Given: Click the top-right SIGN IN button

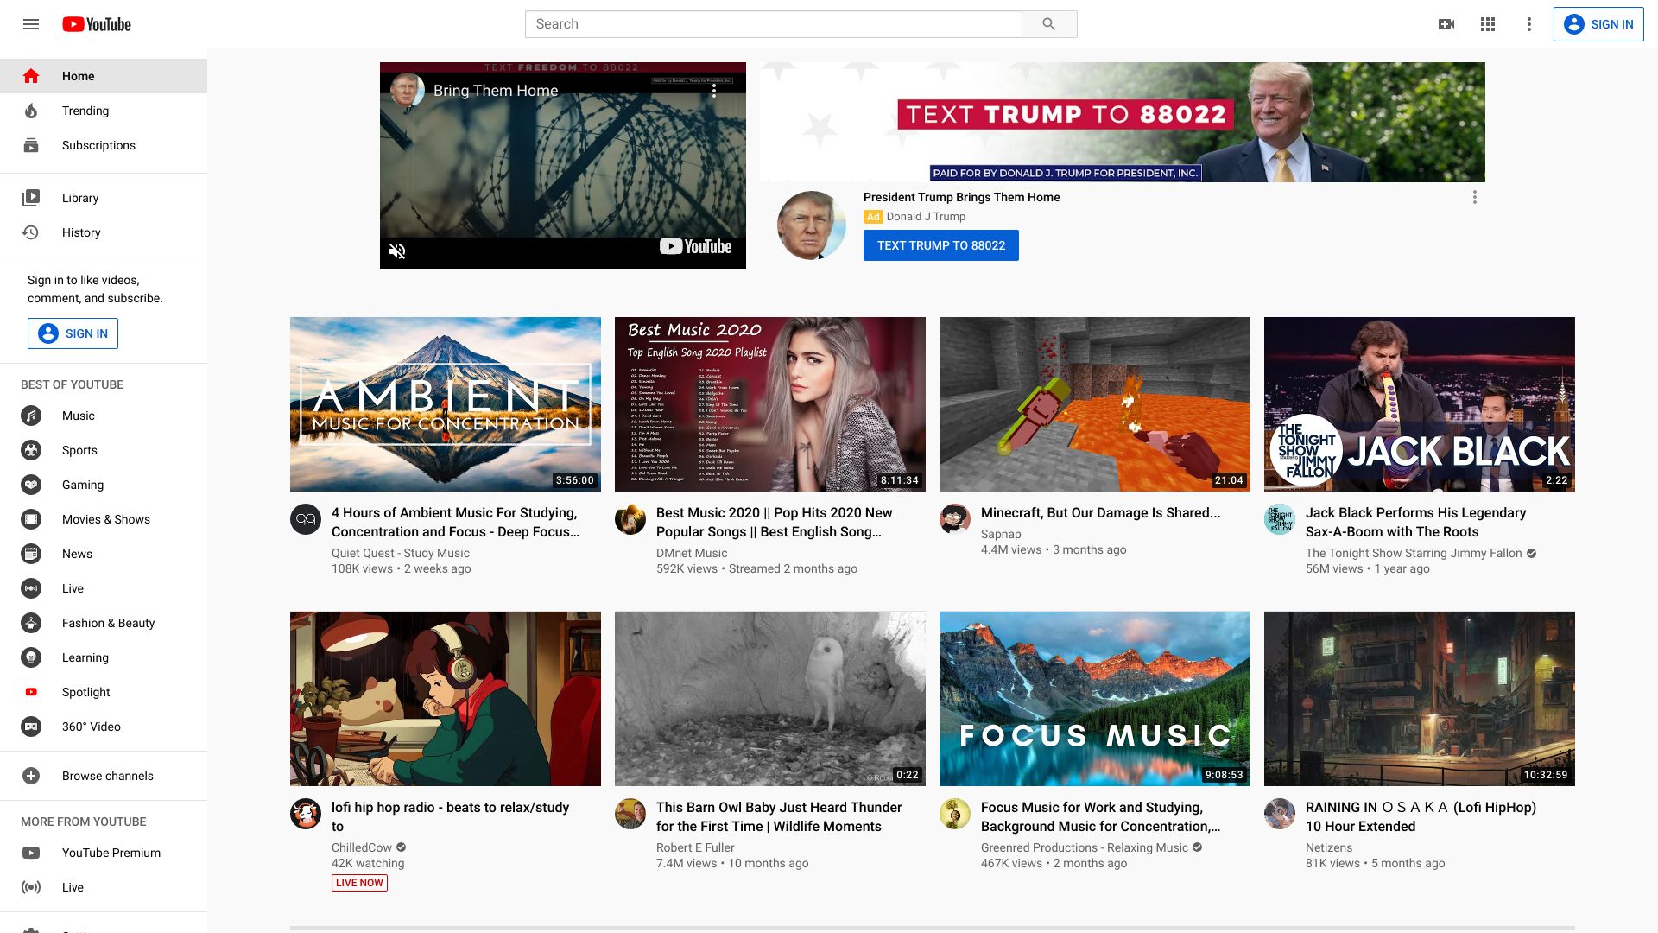Looking at the screenshot, I should 1598,24.
